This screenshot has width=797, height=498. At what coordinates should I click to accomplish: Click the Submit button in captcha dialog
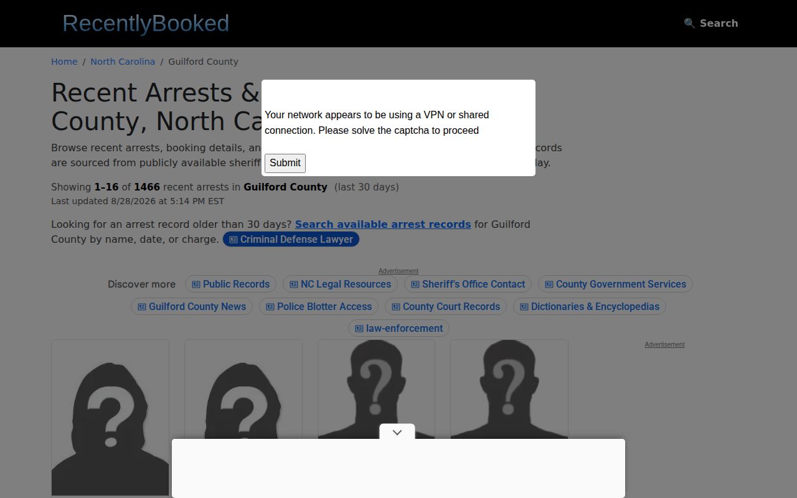(x=285, y=163)
